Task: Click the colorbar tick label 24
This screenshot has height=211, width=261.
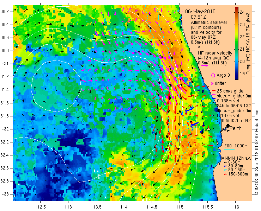Action: click(x=242, y=12)
